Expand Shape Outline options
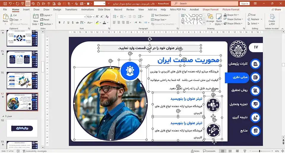 pos(234,19)
